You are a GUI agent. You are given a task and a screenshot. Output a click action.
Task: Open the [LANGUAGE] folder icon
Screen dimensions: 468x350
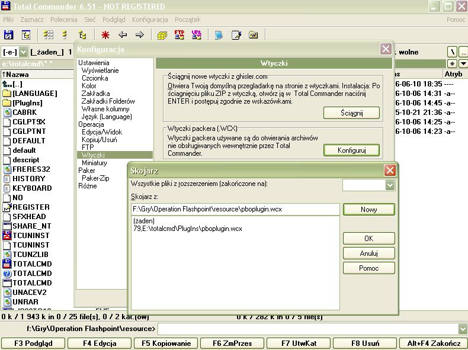coord(7,94)
